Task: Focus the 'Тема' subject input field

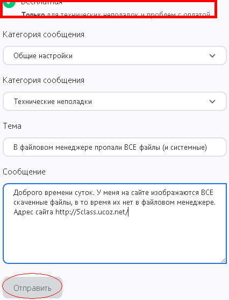Action: 114,147
